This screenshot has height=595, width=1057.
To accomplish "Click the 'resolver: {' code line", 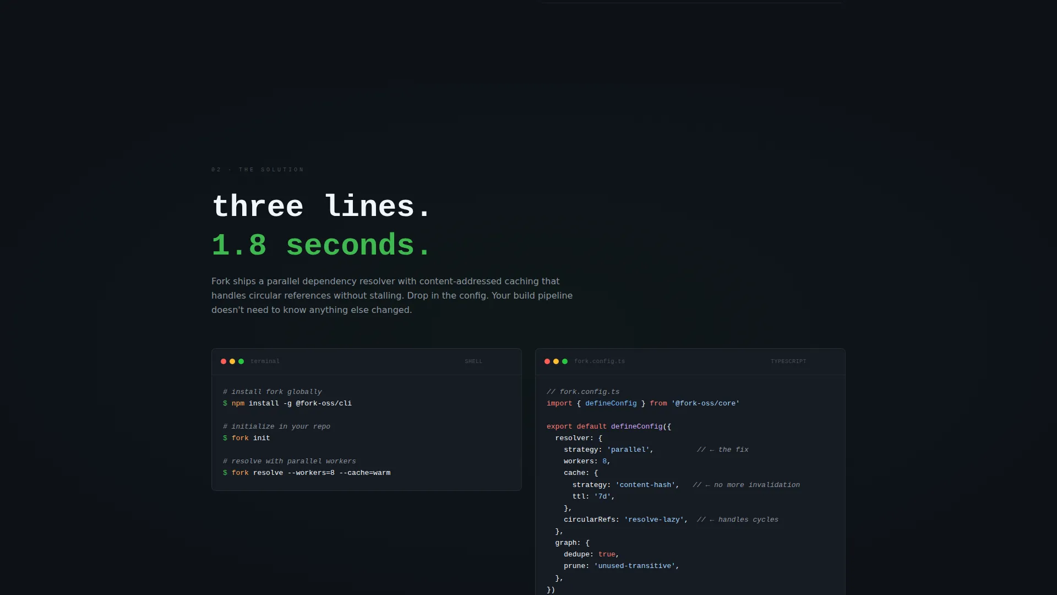I will (579, 438).
